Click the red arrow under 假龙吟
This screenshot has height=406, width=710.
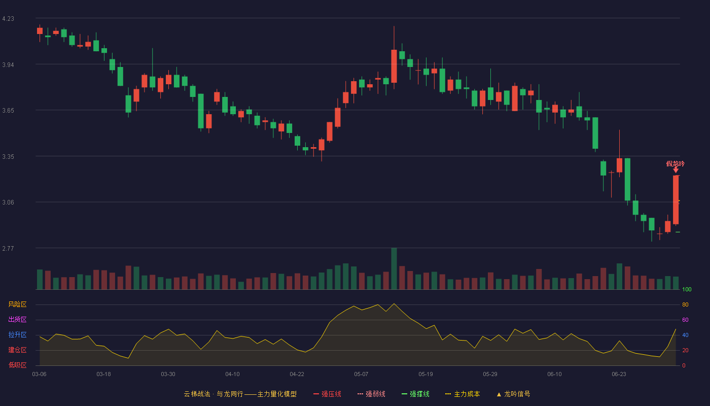point(676,170)
